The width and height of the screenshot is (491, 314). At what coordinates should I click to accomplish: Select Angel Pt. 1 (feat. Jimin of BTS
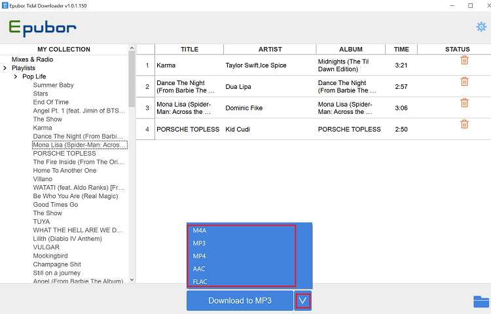click(79, 111)
